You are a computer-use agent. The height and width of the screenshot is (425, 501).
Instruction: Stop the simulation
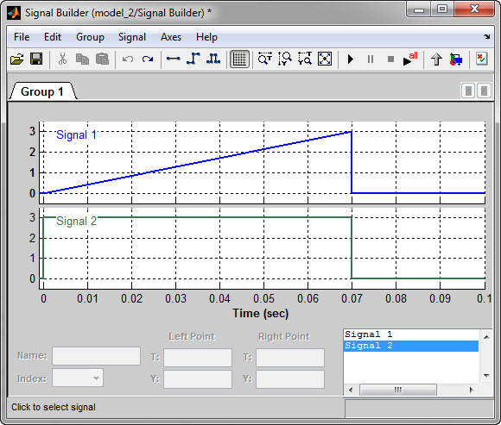[390, 59]
